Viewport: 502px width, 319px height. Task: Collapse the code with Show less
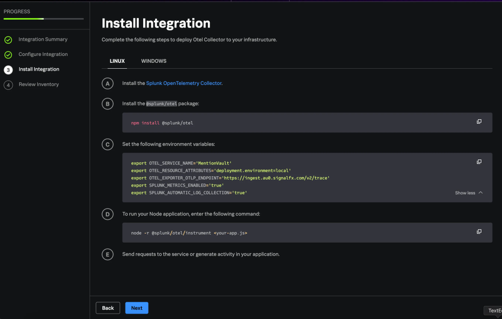tap(465, 193)
